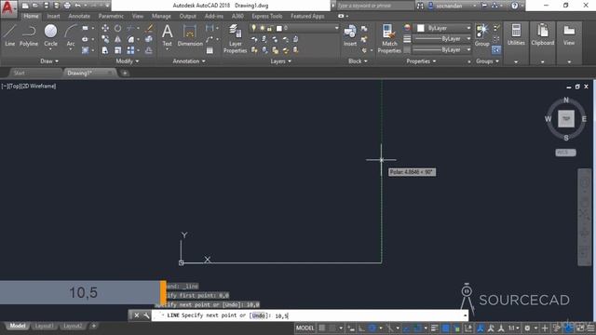Open the Annotate ribbon tab
The image size is (596, 335).
(x=79, y=16)
